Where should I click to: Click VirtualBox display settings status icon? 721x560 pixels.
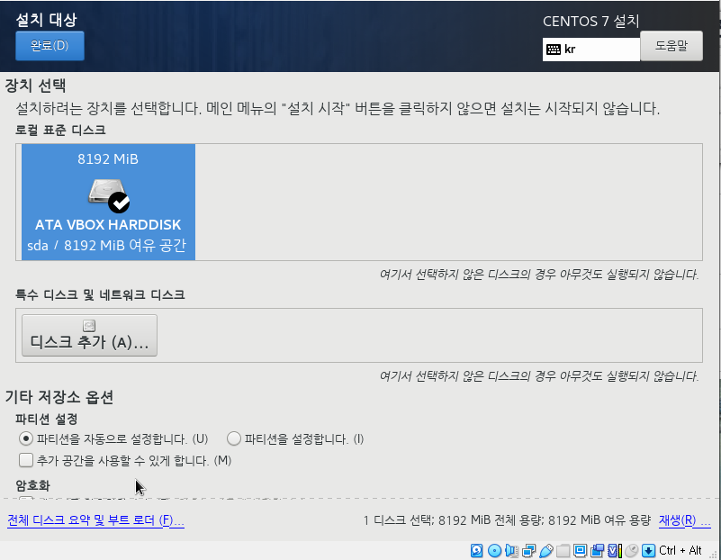(581, 550)
